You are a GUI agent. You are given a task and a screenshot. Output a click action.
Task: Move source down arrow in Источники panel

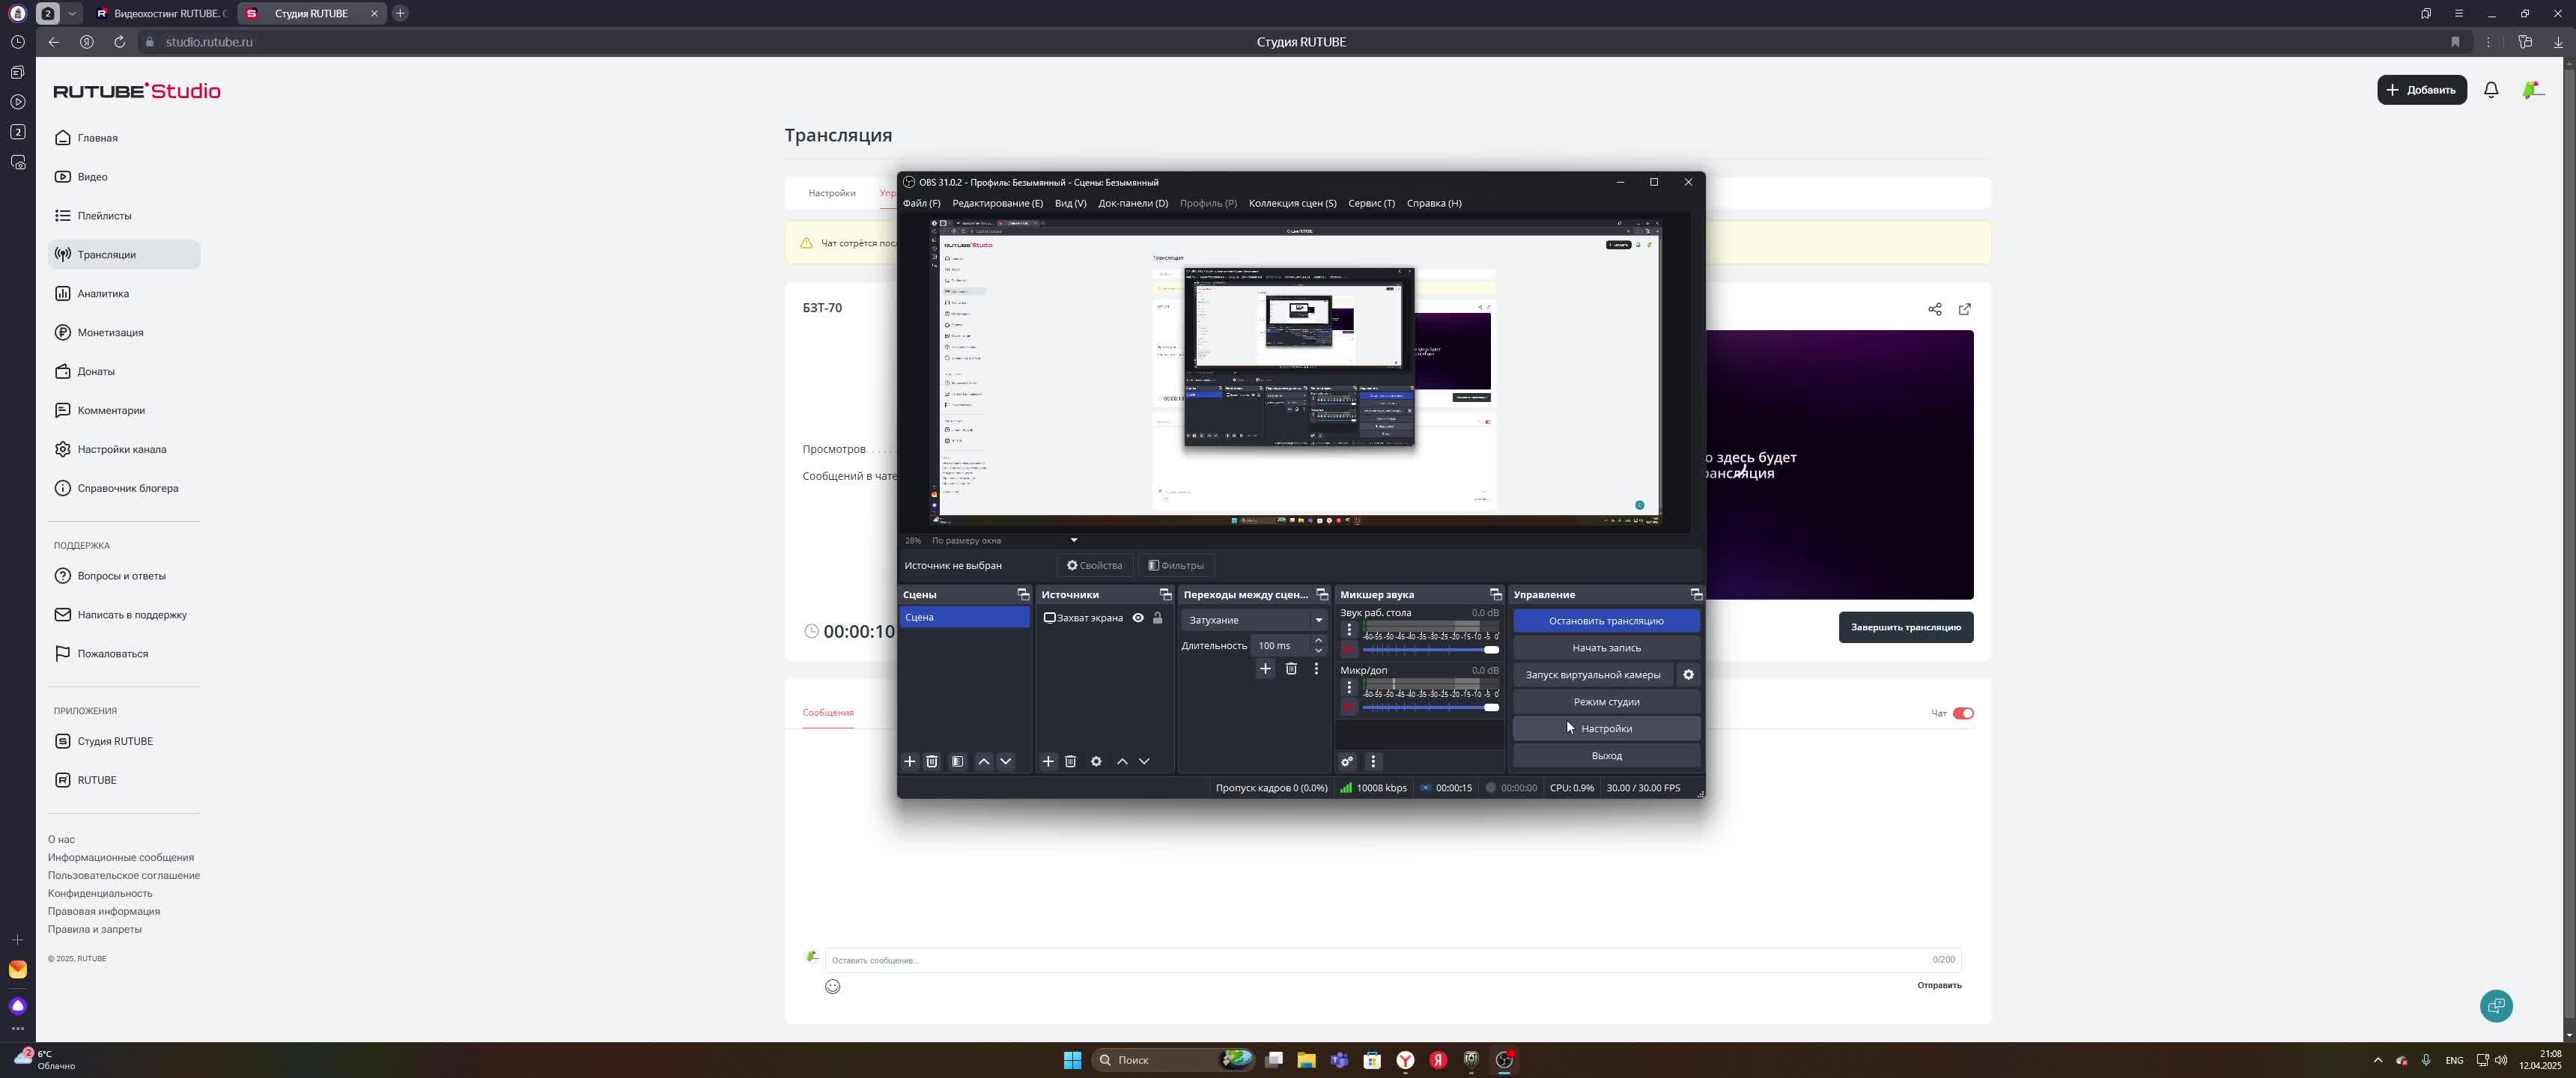point(1144,762)
